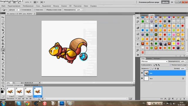
Task: Toggle the Сглаживание checkbox
Action: [21, 10]
